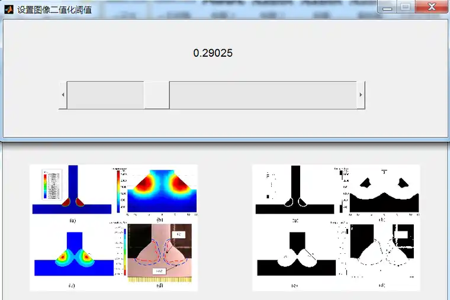The image size is (450, 300).
Task: Click the binarized black-and-white image on right
Action: (x=336, y=228)
